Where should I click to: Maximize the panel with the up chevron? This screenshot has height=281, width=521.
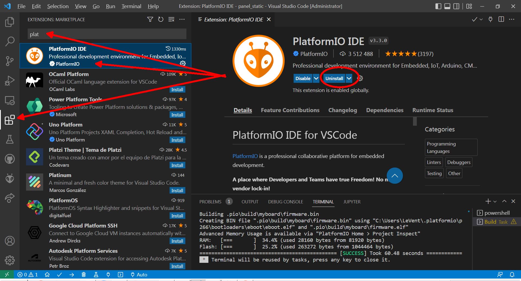tap(504, 201)
